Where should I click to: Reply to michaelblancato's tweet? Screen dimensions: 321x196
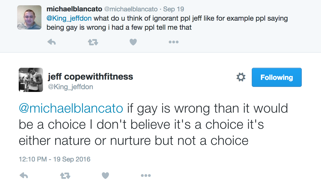[x=52, y=42]
